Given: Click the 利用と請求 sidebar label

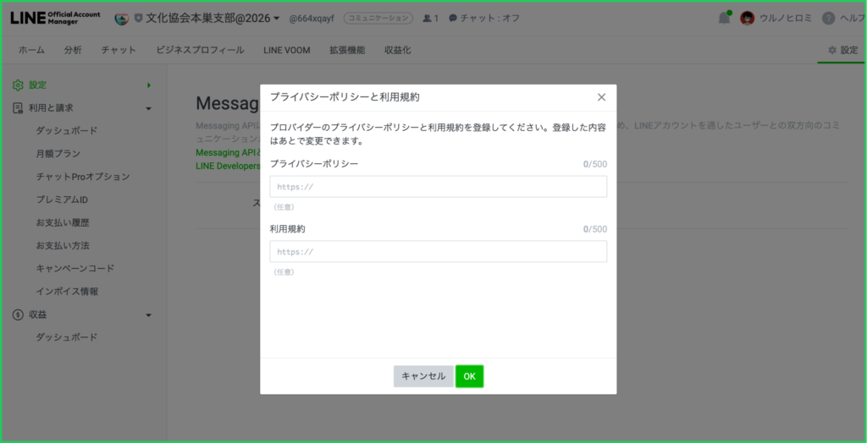Looking at the screenshot, I should pos(51,108).
